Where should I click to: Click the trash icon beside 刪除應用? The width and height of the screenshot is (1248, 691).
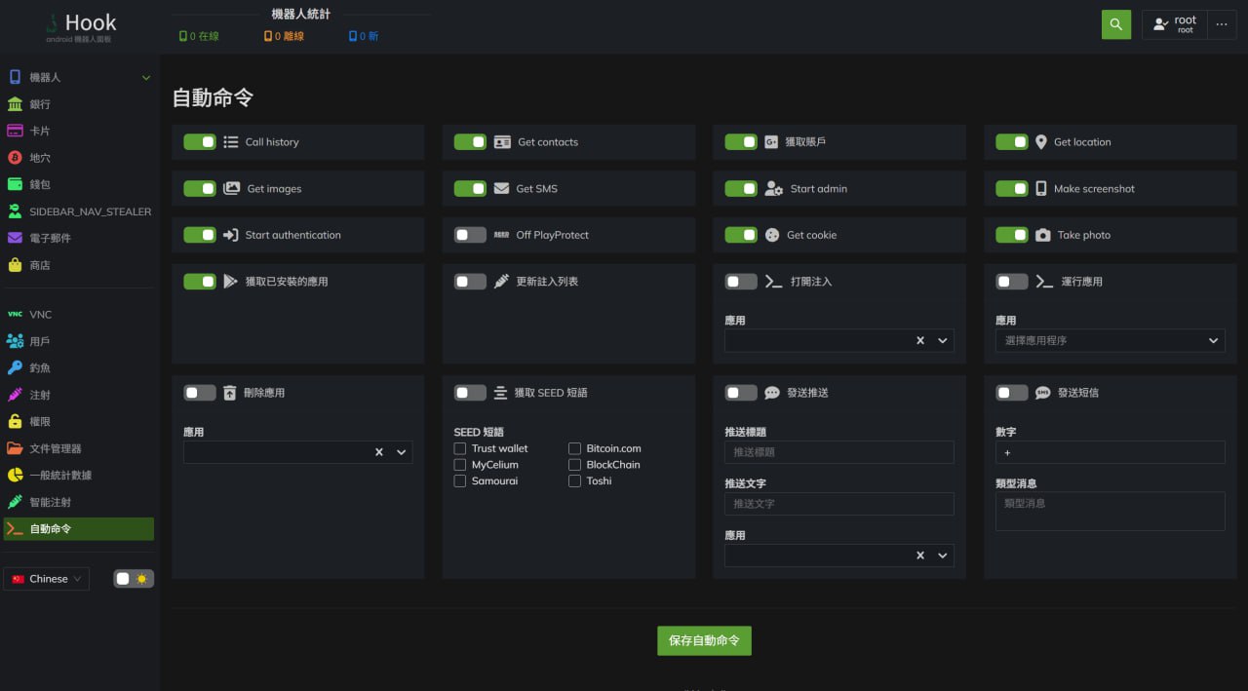click(x=230, y=393)
